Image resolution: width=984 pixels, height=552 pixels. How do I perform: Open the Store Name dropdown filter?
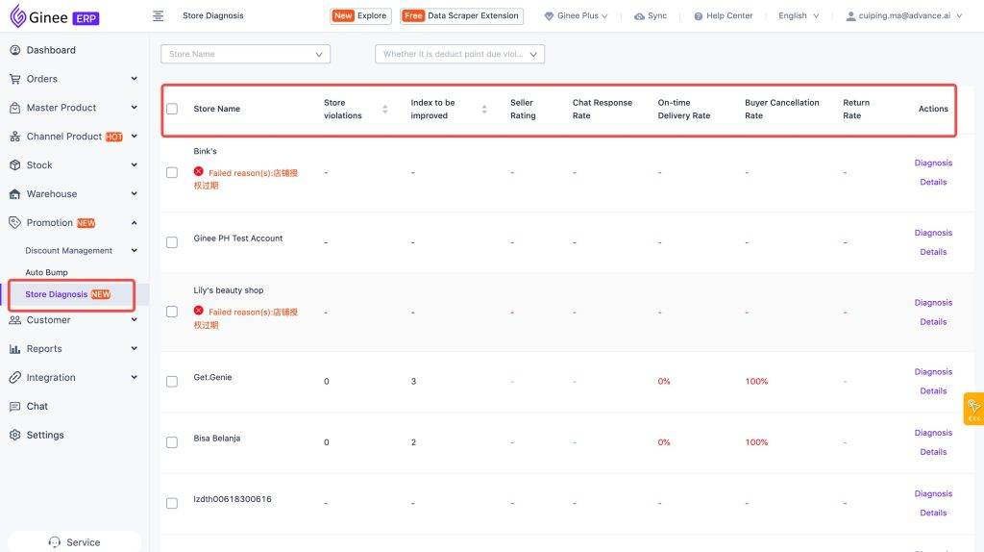click(245, 54)
